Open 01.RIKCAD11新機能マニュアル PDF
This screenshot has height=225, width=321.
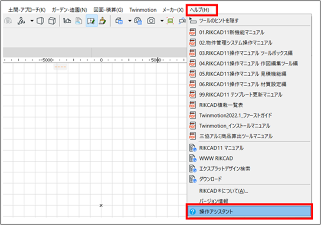click(x=232, y=33)
